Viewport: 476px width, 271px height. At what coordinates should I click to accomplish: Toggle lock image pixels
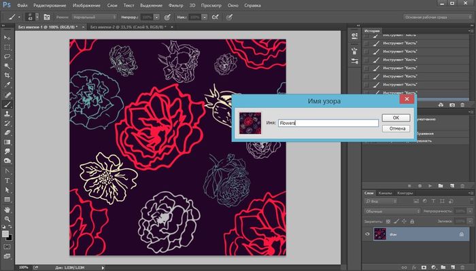396,221
